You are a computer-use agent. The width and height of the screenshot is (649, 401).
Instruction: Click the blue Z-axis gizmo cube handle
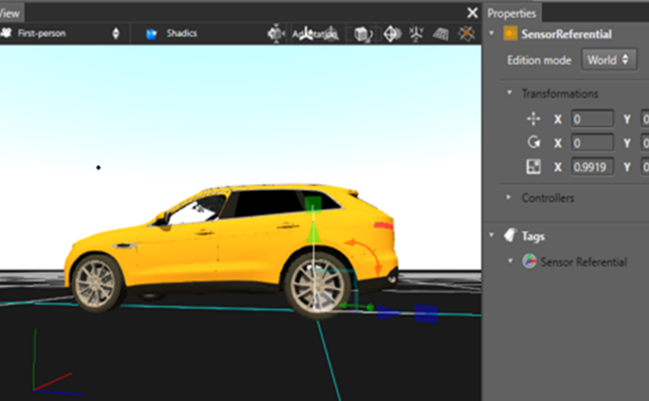426,314
